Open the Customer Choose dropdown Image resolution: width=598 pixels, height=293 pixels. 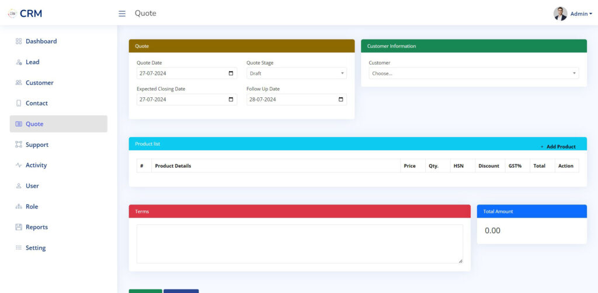[474, 73]
